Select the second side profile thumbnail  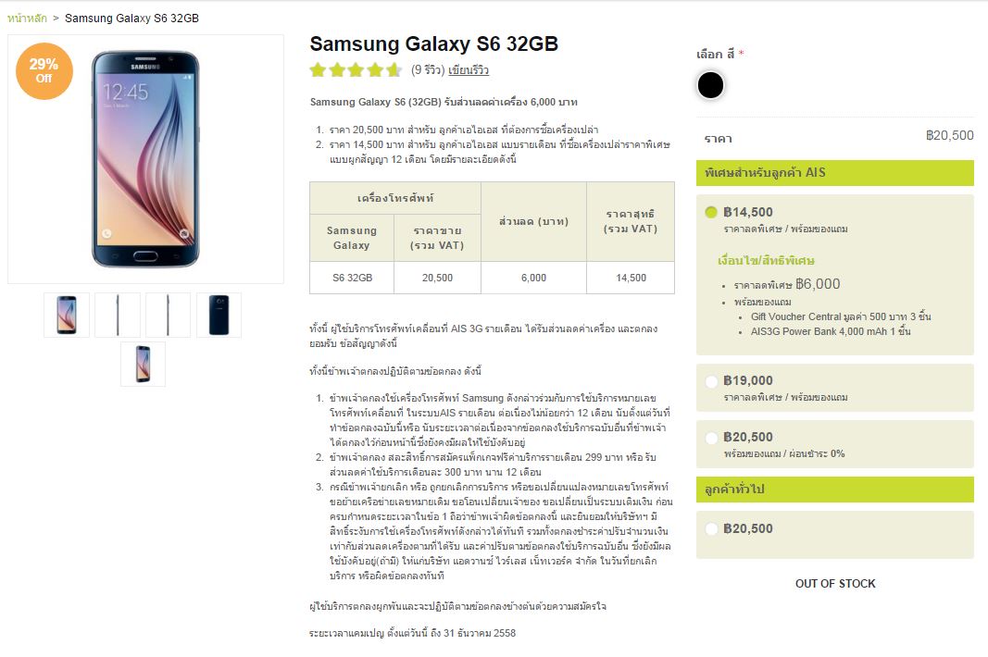click(168, 315)
